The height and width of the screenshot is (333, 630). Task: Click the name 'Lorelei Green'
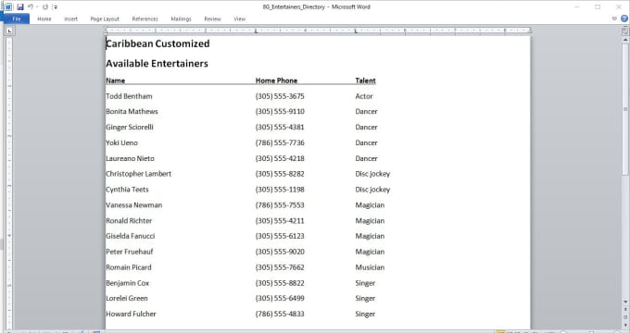(x=127, y=298)
